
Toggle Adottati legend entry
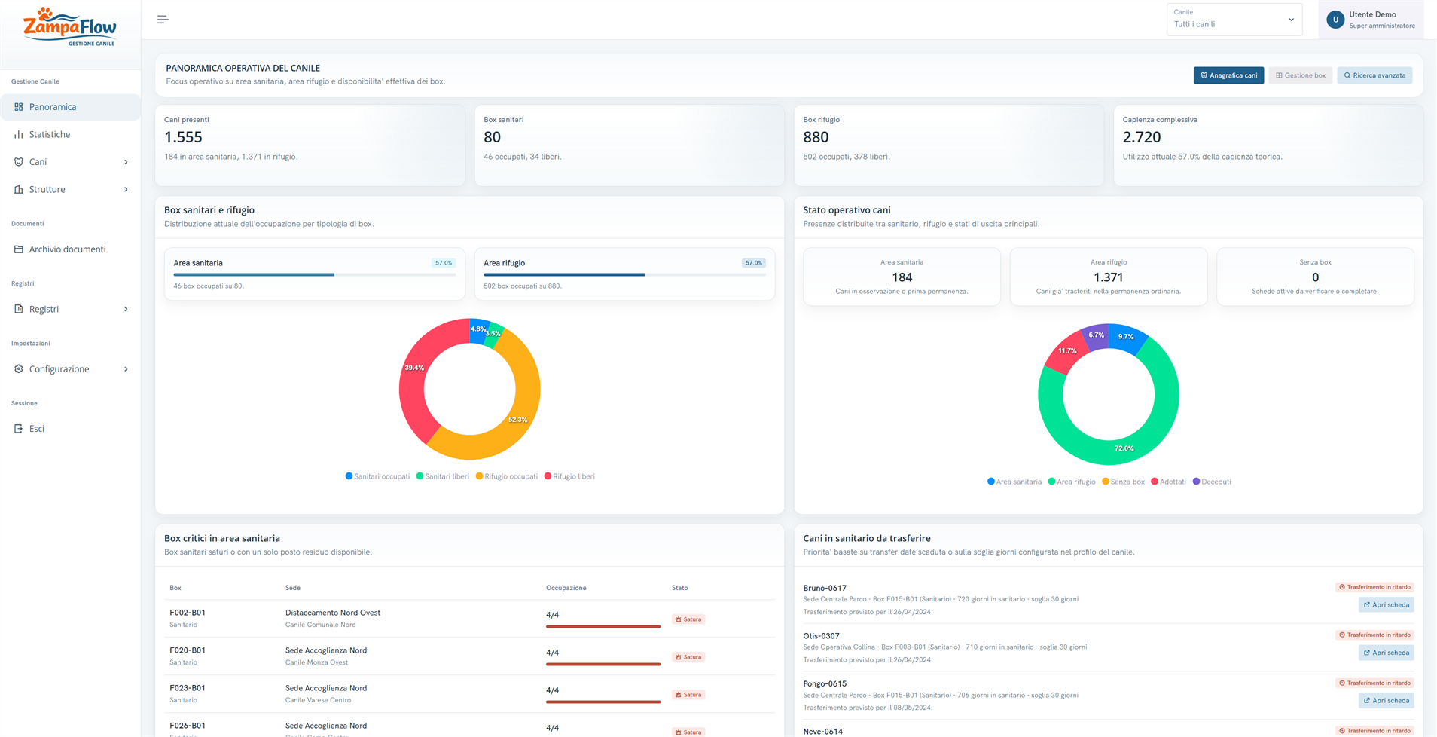[1168, 482]
